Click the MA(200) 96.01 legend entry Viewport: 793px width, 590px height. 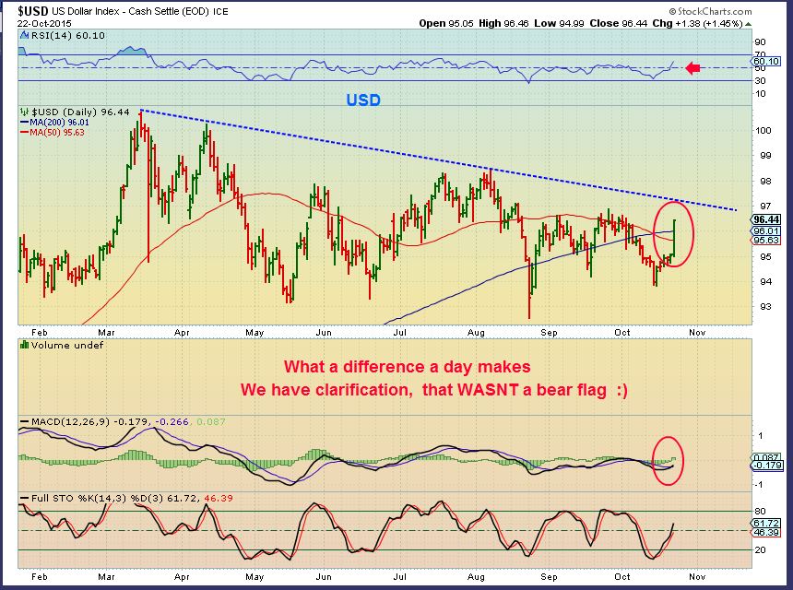[54, 123]
